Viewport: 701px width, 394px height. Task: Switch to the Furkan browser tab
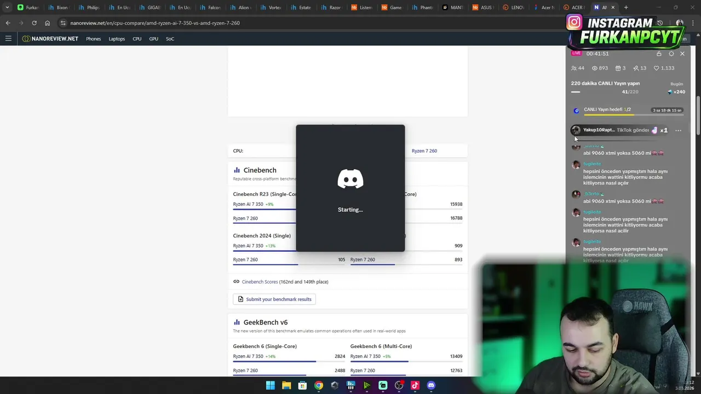click(28, 8)
